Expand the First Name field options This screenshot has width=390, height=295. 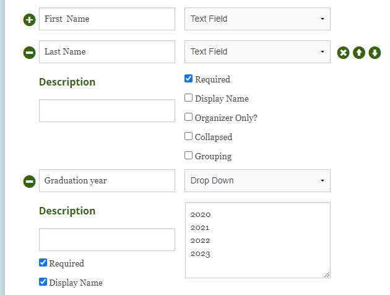click(x=29, y=19)
